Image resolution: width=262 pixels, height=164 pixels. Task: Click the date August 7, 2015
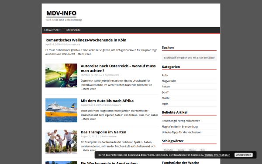(89, 136)
